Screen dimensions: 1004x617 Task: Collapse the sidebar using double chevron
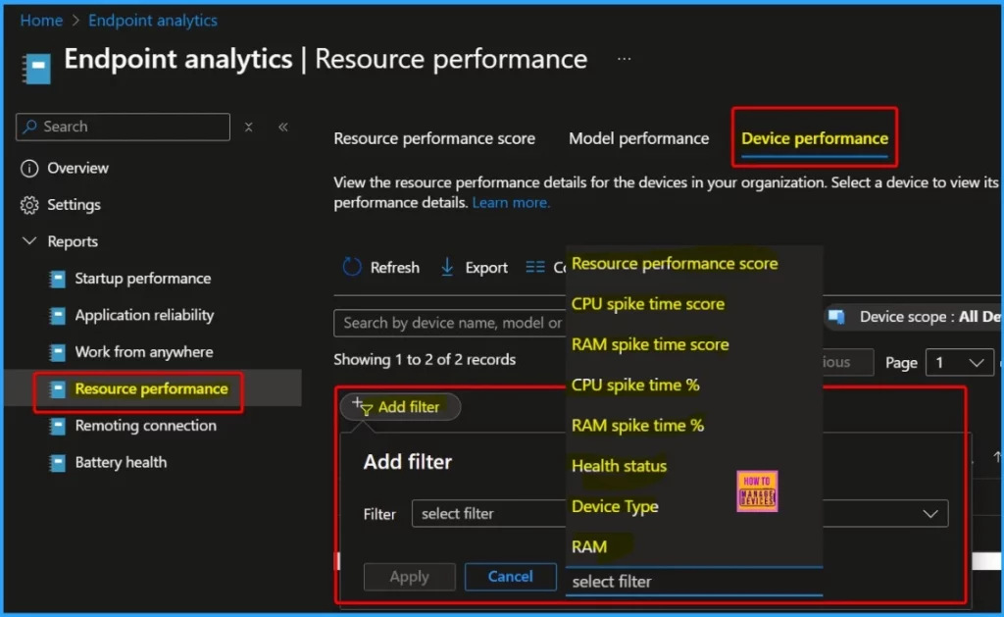click(283, 127)
